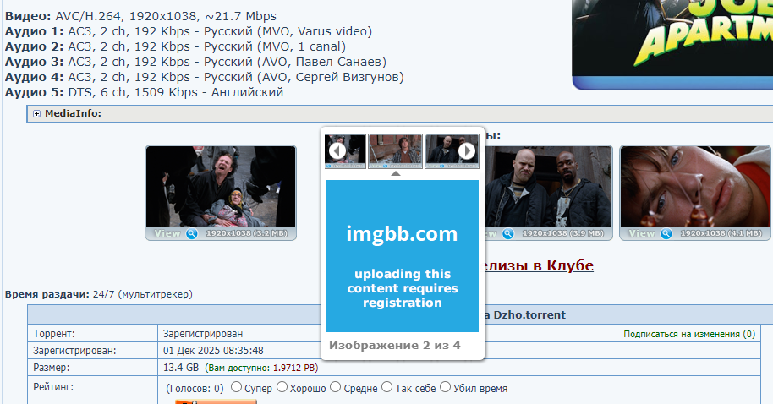
Task: Click the Размер: row label
Action: pyautogui.click(x=52, y=368)
